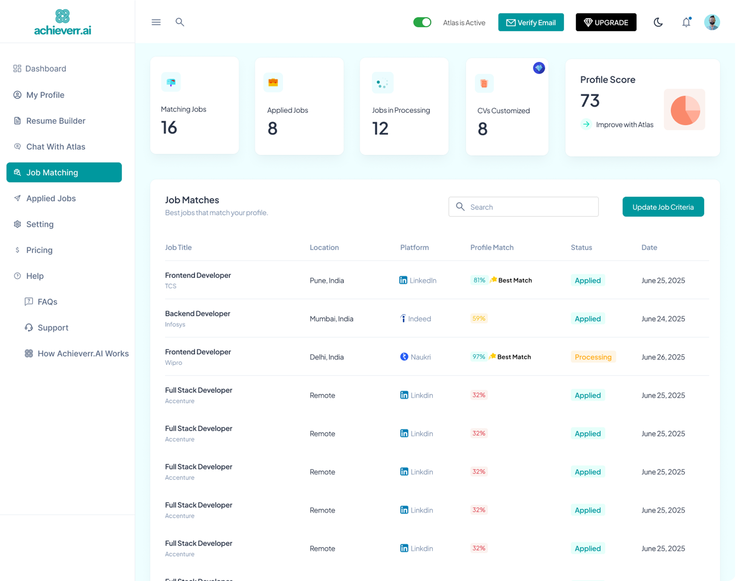Click the diamond badge on CVs Customized card
The height and width of the screenshot is (581, 736).
[538, 68]
